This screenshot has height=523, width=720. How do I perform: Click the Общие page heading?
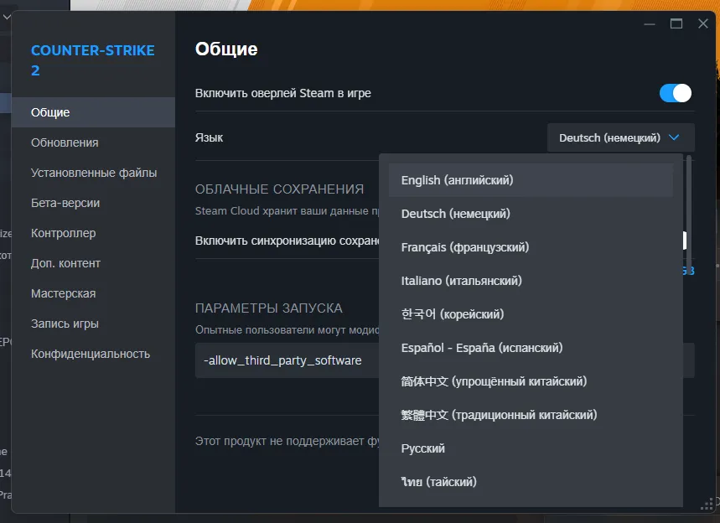226,49
